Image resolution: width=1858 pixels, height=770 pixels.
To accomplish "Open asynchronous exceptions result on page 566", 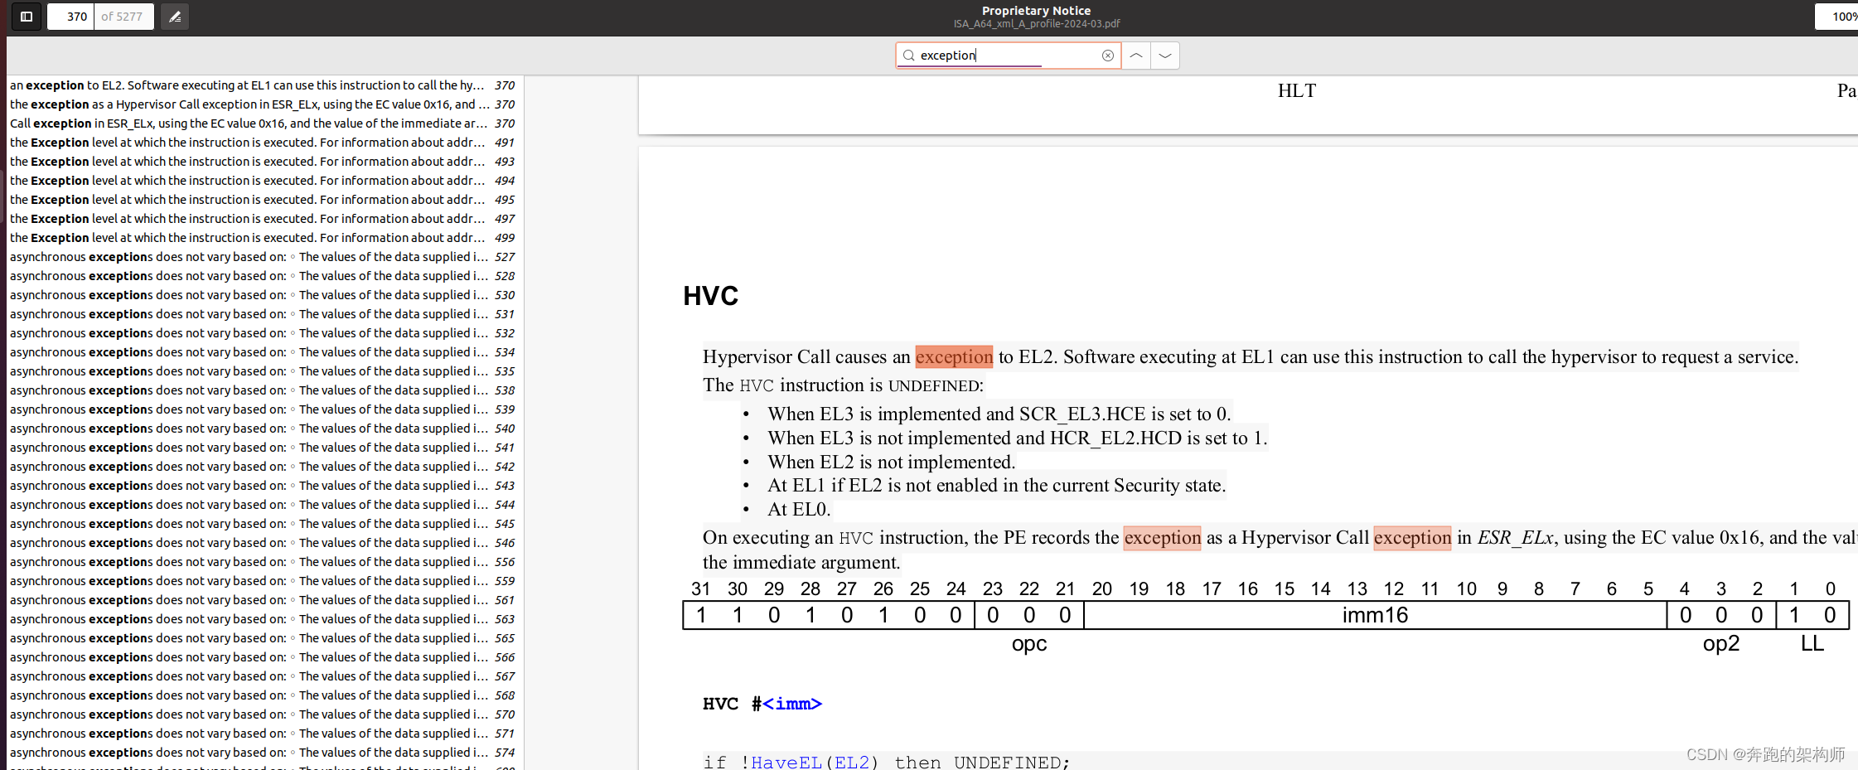I will (263, 657).
